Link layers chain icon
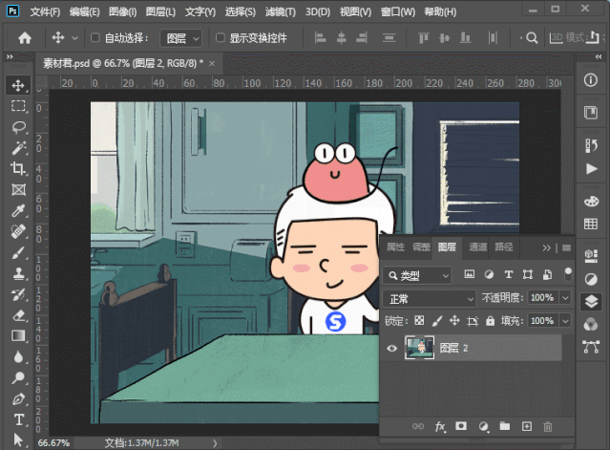This screenshot has width=610, height=450. [x=418, y=427]
